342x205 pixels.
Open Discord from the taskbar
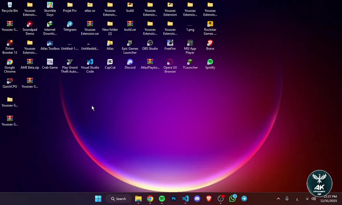(197, 199)
